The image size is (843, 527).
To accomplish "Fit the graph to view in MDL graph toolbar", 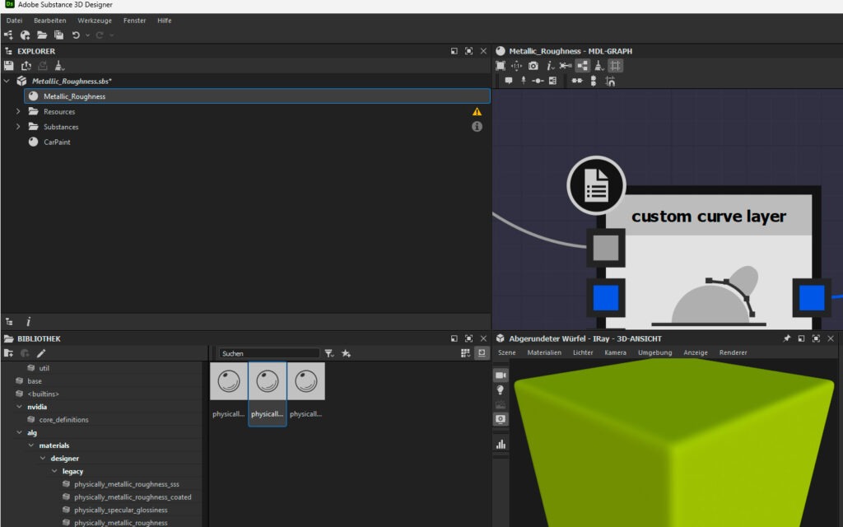I will 501,66.
